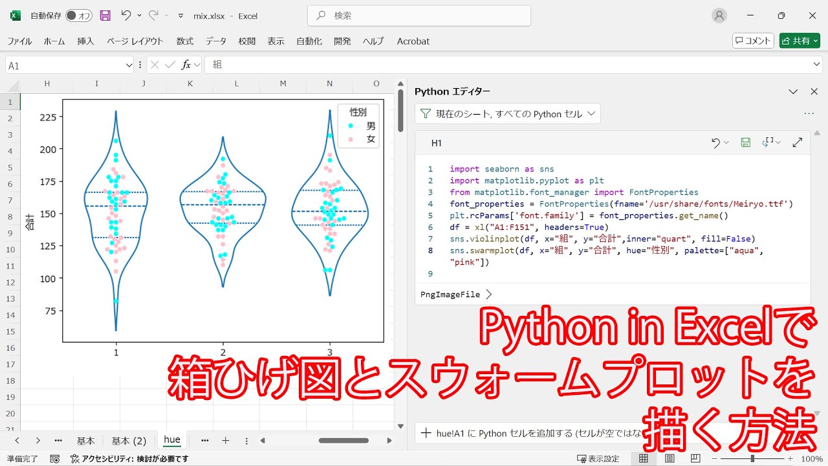Open the Python cell filter dropdown

(x=508, y=114)
